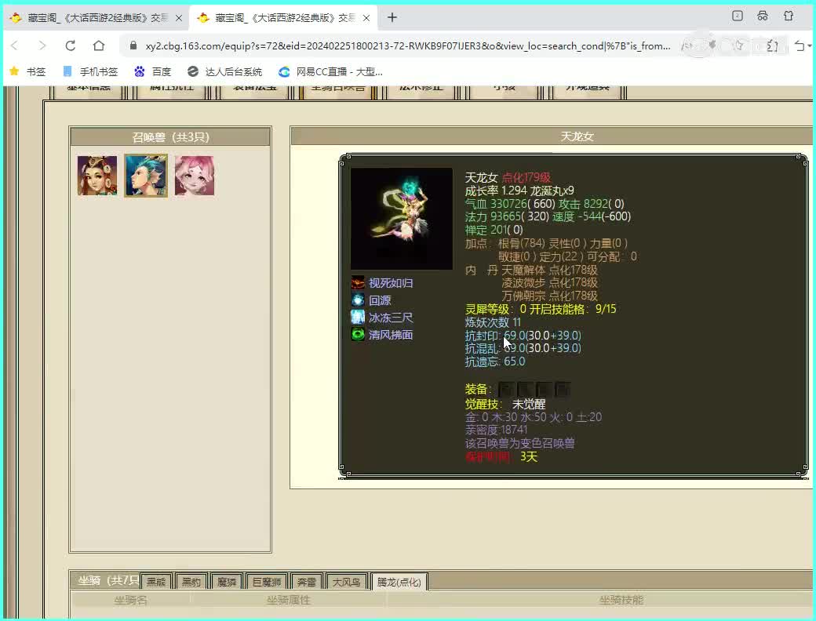This screenshot has height=621, width=816.
Task: Select the blue-haired summon portrait
Action: tap(146, 176)
